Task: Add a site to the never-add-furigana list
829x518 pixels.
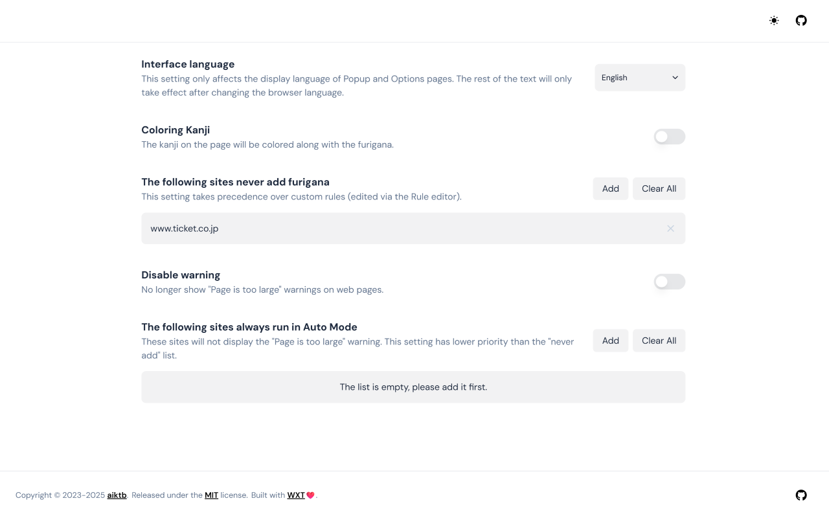Action: [x=610, y=189]
